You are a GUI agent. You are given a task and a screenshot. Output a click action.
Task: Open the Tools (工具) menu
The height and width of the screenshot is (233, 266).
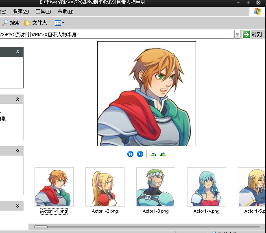(43, 11)
